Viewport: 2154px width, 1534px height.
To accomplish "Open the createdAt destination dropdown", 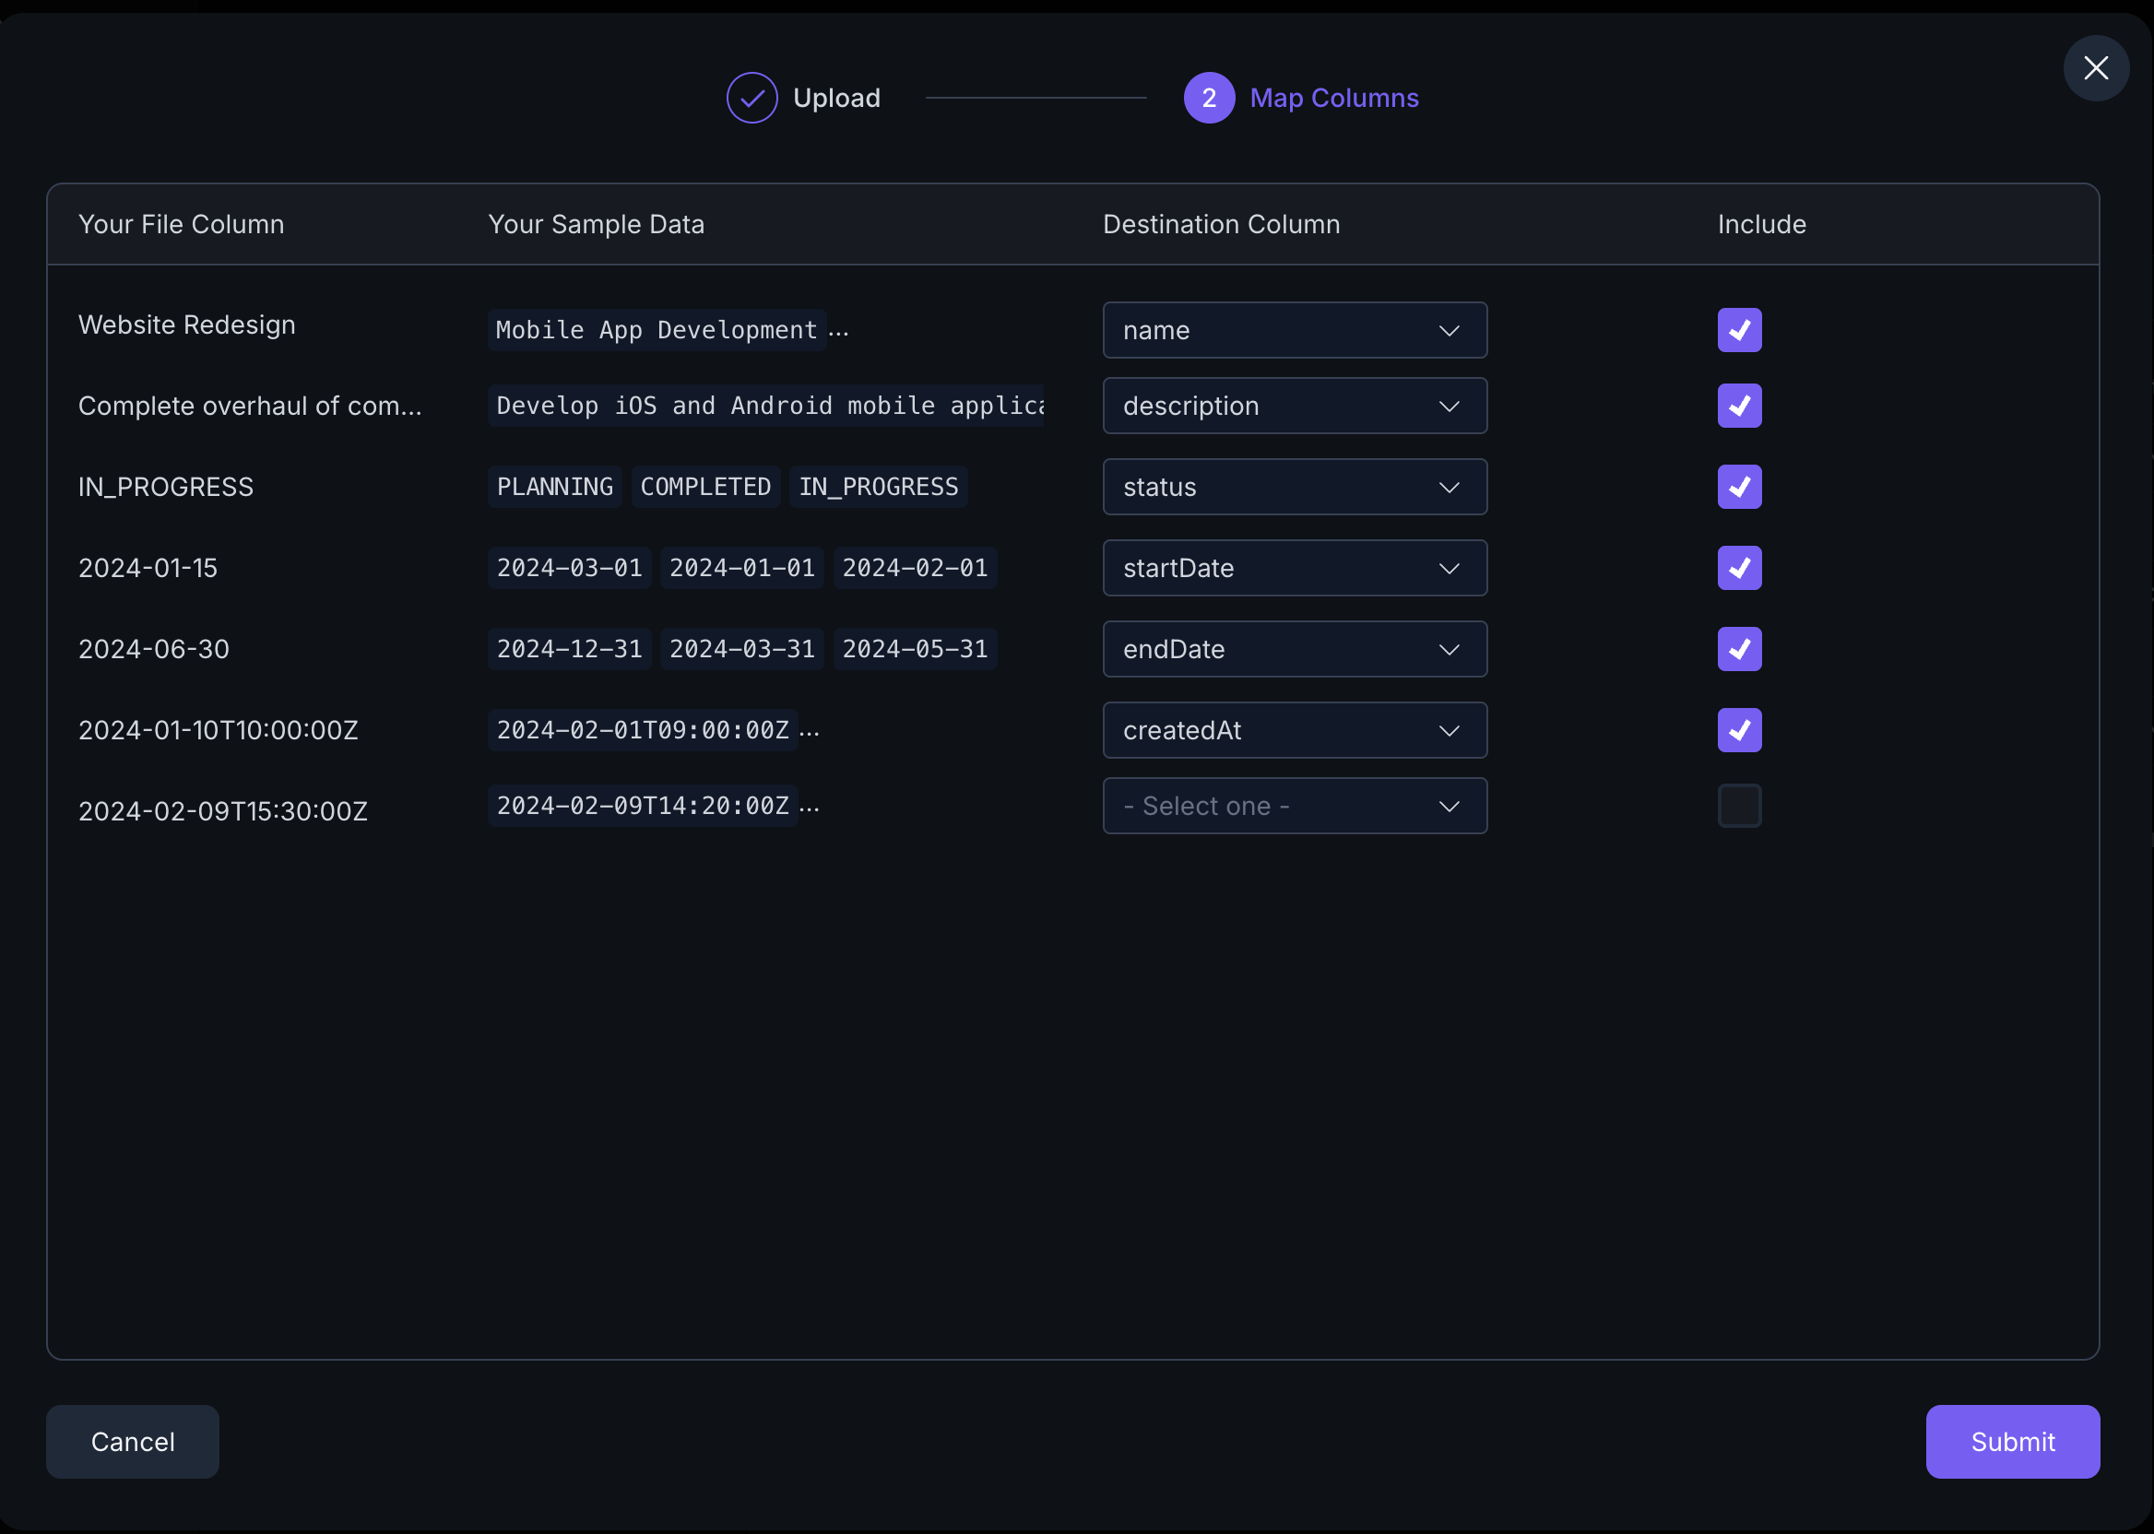I will pos(1294,729).
